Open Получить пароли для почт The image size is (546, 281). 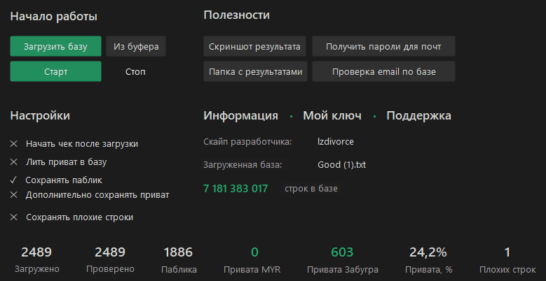click(383, 46)
